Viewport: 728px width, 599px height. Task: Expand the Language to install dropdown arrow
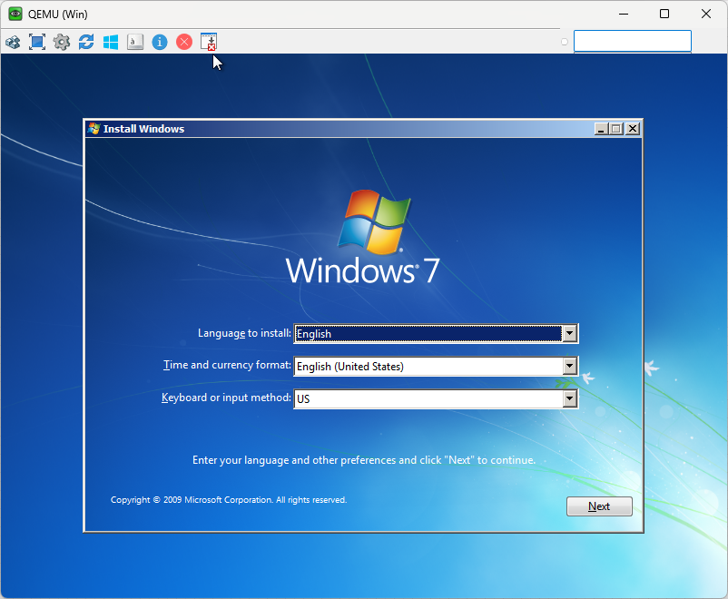[x=570, y=333]
